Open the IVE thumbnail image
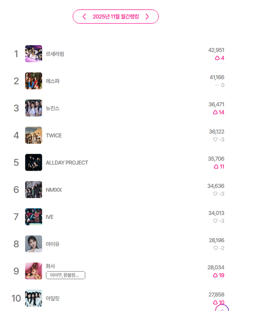Image resolution: width=257 pixels, height=311 pixels. pos(33,217)
